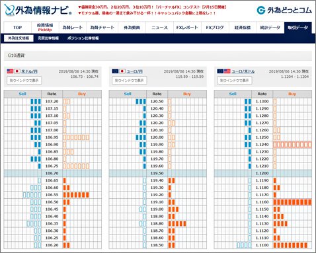Switch to 売買比率情報 sub-tab

(48, 38)
